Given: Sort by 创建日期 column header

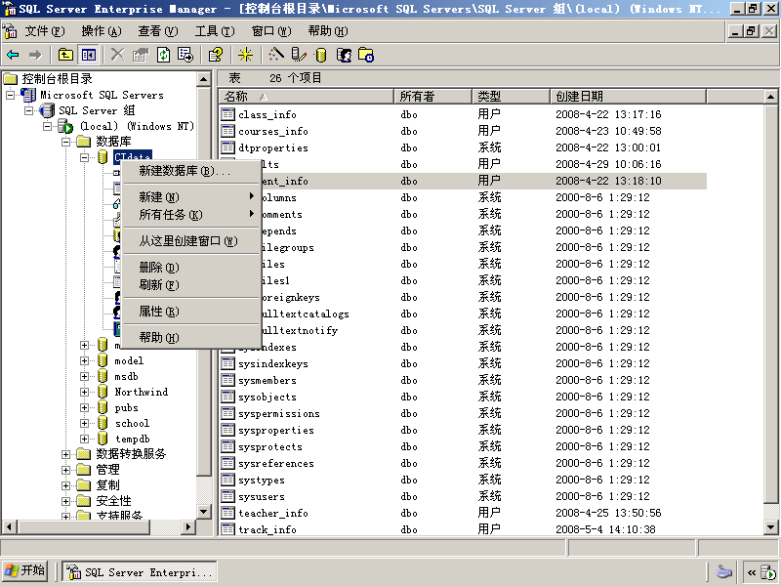Looking at the screenshot, I should (x=628, y=96).
